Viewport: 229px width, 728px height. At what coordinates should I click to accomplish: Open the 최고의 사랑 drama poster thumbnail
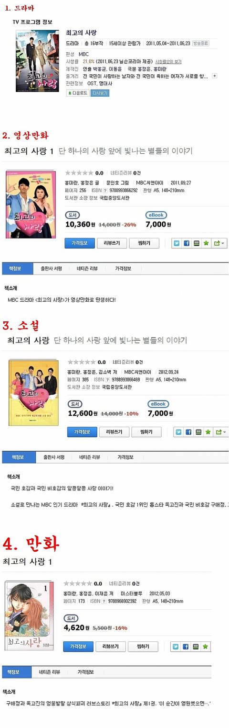pyautogui.click(x=37, y=61)
